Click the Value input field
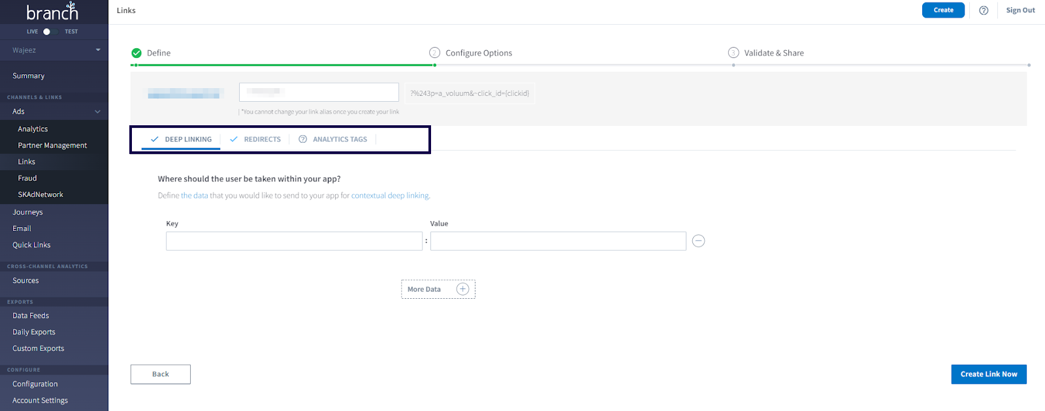The height and width of the screenshot is (411, 1045). pos(558,241)
